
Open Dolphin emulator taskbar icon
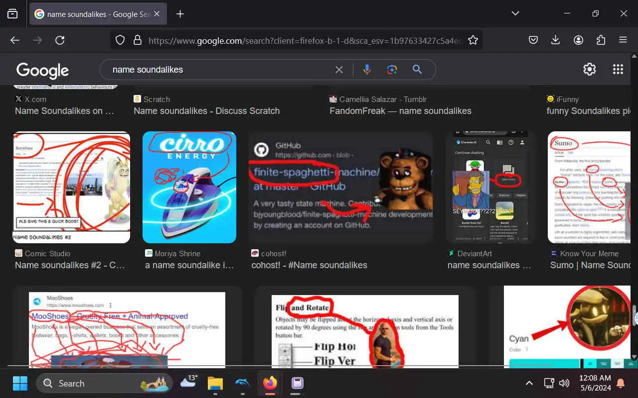click(x=243, y=383)
